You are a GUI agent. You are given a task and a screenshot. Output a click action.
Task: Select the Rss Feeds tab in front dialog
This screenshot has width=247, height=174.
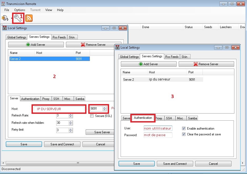tap(172, 57)
